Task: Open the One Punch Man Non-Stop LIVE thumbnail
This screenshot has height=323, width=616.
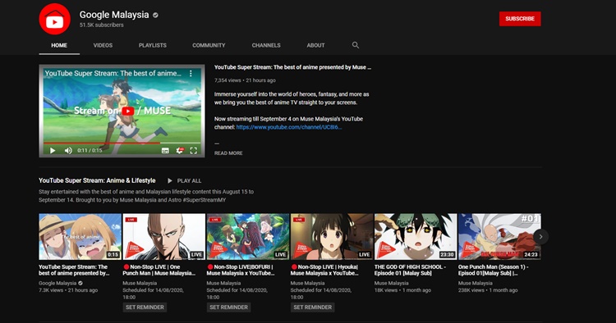Action: click(163, 236)
